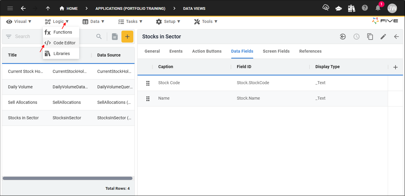Close the form with the left arrow
Image resolution: width=405 pixels, height=196 pixels.
click(x=396, y=37)
